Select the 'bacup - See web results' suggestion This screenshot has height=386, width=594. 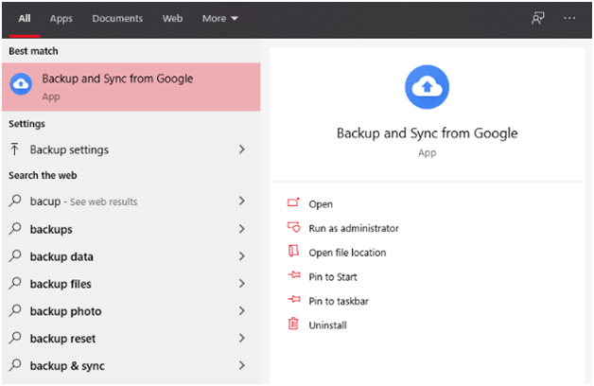pos(131,202)
